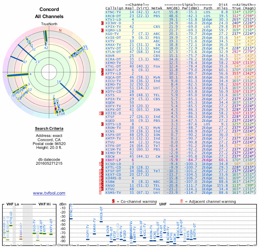
Task: Select the KTNC-TV callsign in the table
Action: point(113,12)
